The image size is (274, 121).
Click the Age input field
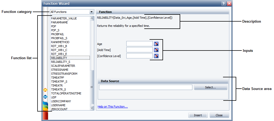139,44
